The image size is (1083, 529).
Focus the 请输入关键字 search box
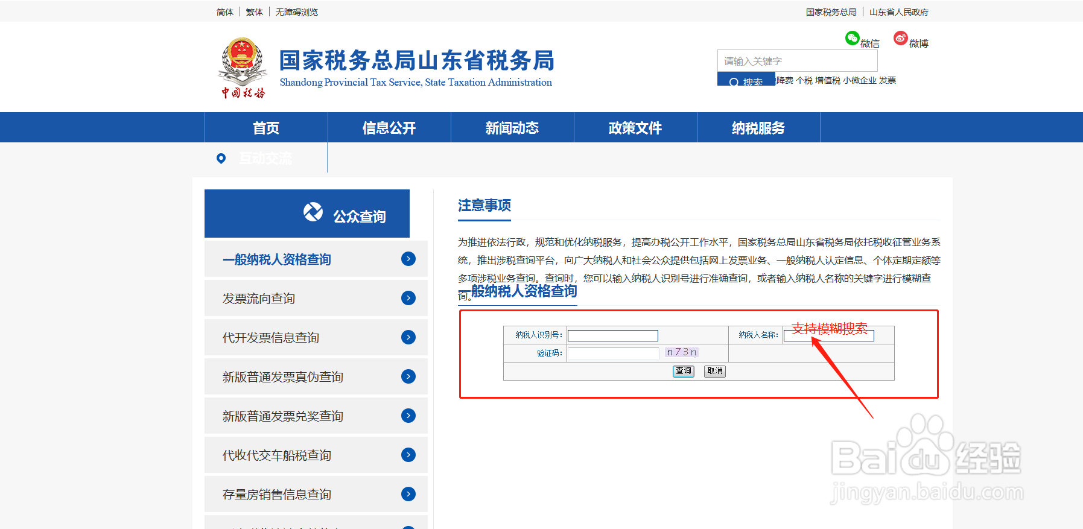click(797, 61)
